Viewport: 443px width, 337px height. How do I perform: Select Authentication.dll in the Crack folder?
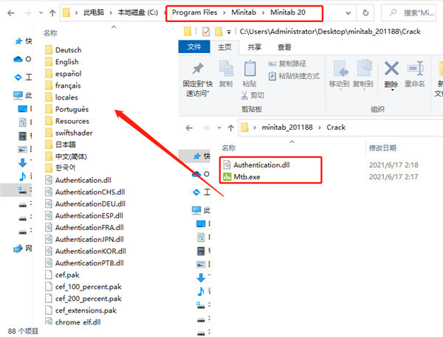click(x=256, y=165)
